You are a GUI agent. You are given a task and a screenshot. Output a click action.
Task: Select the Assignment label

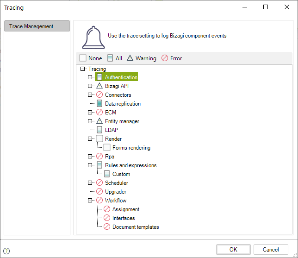pos(126,209)
